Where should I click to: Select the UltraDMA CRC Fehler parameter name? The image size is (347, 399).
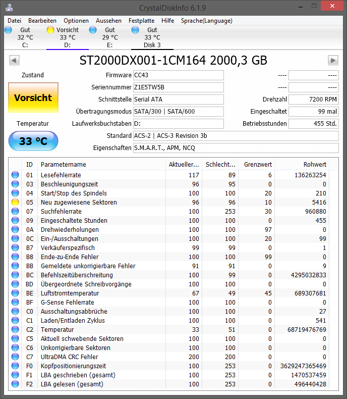(69, 357)
